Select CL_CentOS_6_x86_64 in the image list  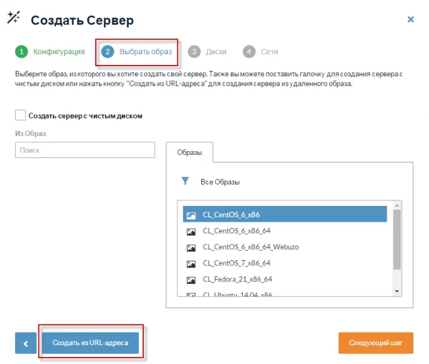click(x=237, y=231)
